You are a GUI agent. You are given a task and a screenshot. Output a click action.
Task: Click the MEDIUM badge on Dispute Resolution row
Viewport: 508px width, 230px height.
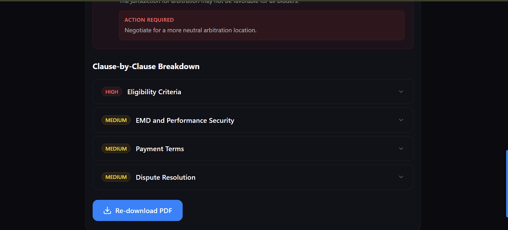[x=116, y=177]
